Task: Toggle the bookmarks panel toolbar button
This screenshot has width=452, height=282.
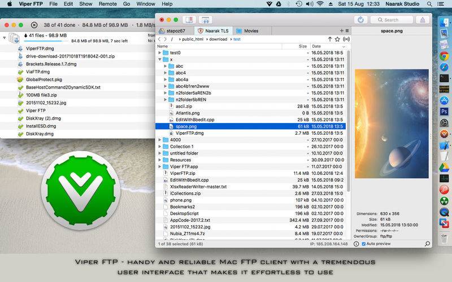Action: tap(189, 20)
